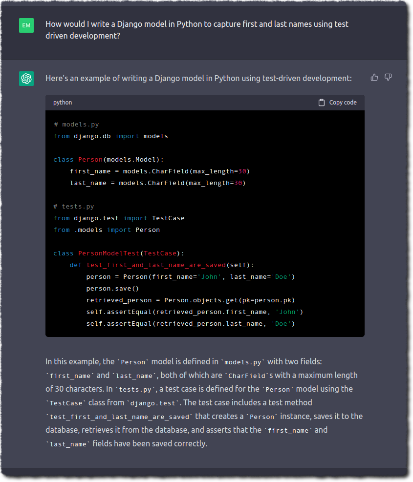Click the 'person.save()' line
413x482 pixels.
(x=112, y=288)
